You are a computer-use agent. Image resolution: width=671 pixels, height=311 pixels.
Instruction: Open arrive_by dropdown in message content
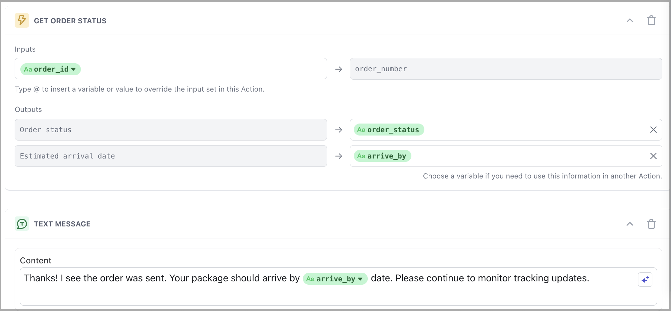pyautogui.click(x=360, y=279)
